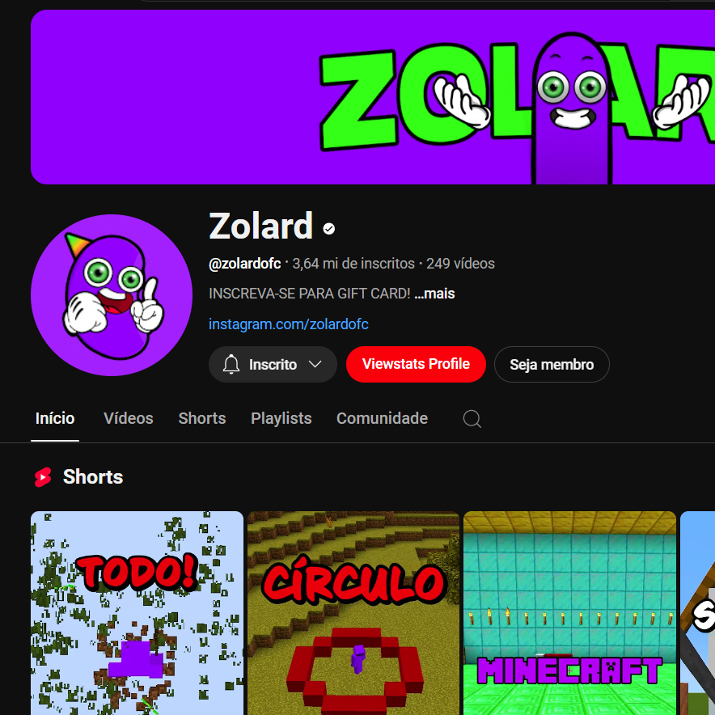Go to the Comunidade tab

point(382,419)
